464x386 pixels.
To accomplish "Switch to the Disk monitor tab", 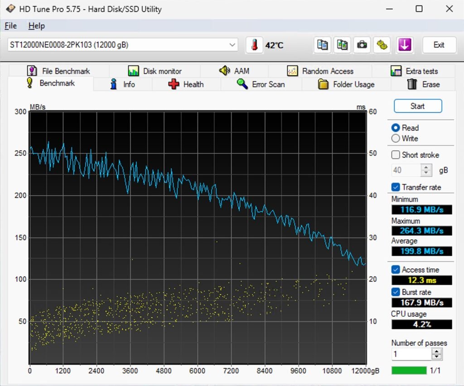I will click(155, 71).
